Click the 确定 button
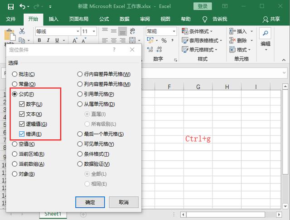290x220 pixels. 90,202
